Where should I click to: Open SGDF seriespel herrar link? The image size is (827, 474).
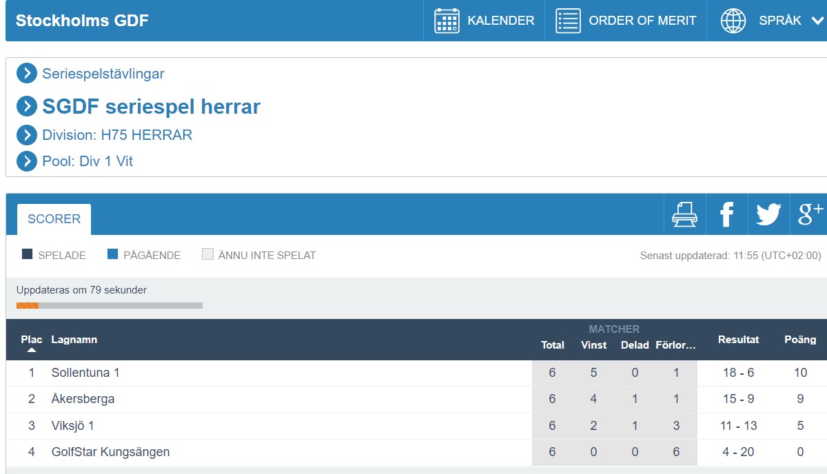tap(151, 107)
